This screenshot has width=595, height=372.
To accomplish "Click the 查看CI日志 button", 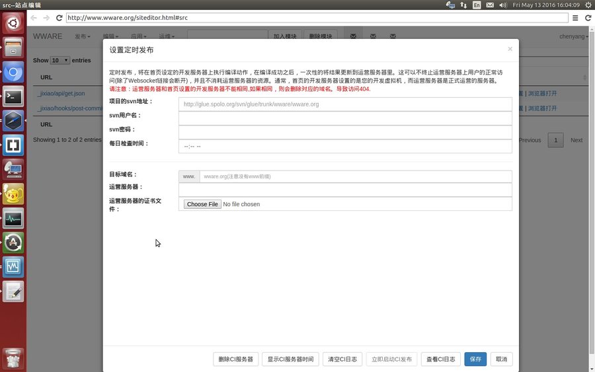I will [x=440, y=359].
